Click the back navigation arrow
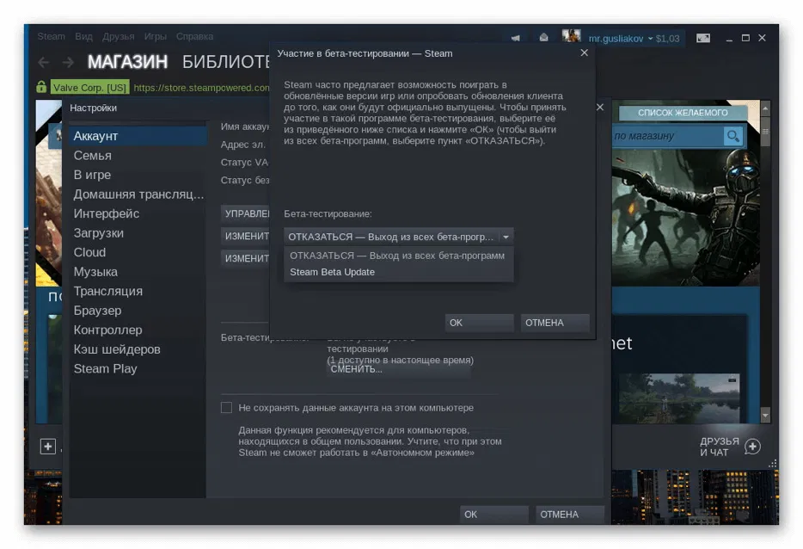Screen dimensions: 803x549 click(x=43, y=62)
